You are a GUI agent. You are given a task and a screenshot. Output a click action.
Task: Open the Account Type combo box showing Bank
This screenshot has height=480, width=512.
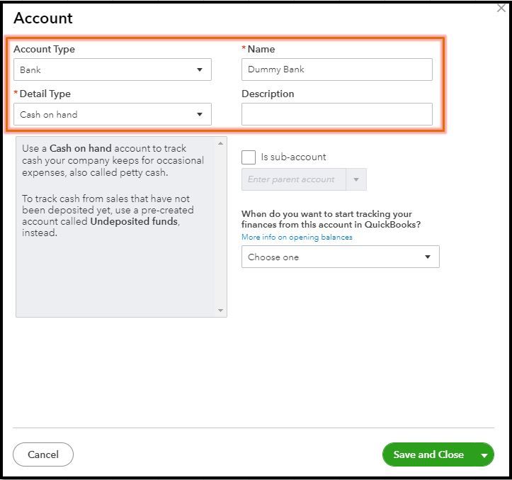tap(106, 69)
